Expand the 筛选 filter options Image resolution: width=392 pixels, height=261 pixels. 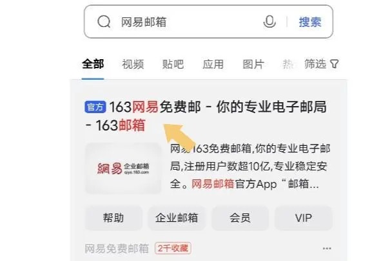[x=321, y=64]
